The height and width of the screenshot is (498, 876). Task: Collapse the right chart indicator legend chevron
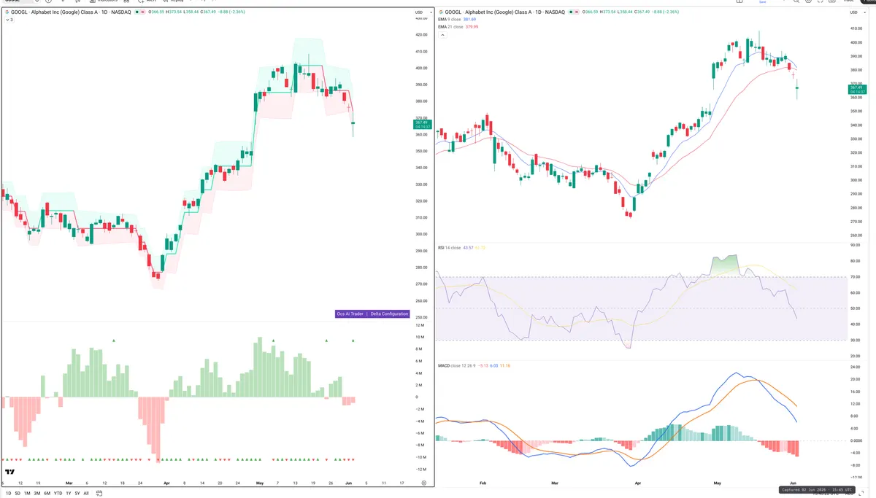[x=442, y=34]
